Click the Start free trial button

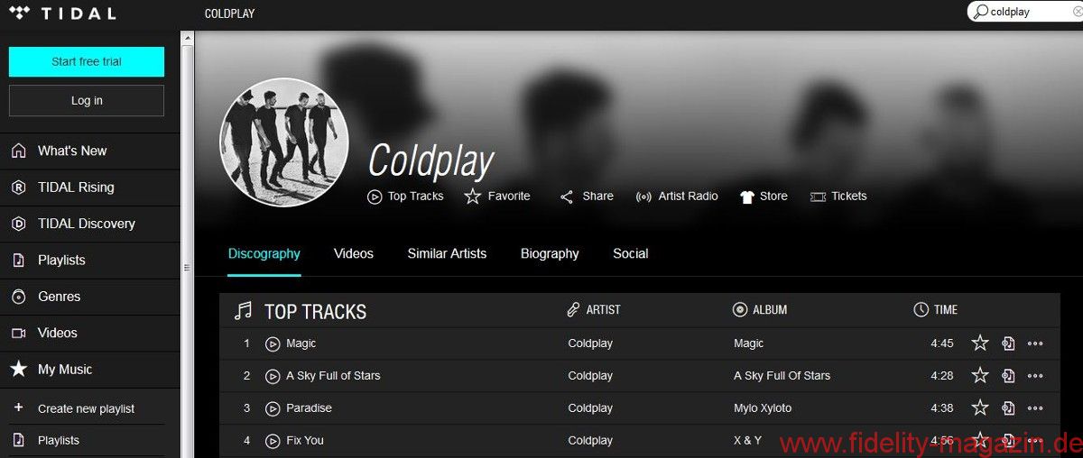tap(87, 61)
